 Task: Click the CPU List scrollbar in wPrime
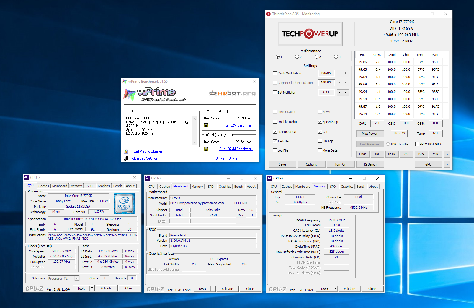click(x=194, y=130)
